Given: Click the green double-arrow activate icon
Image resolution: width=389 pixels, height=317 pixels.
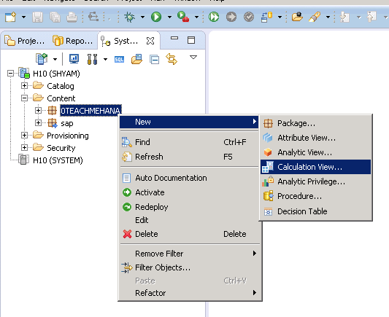Looking at the screenshot, I should [x=214, y=17].
